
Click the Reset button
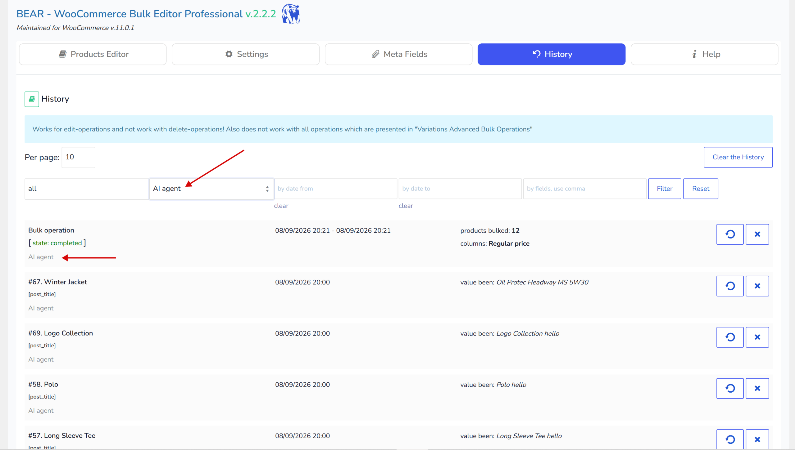pos(701,189)
